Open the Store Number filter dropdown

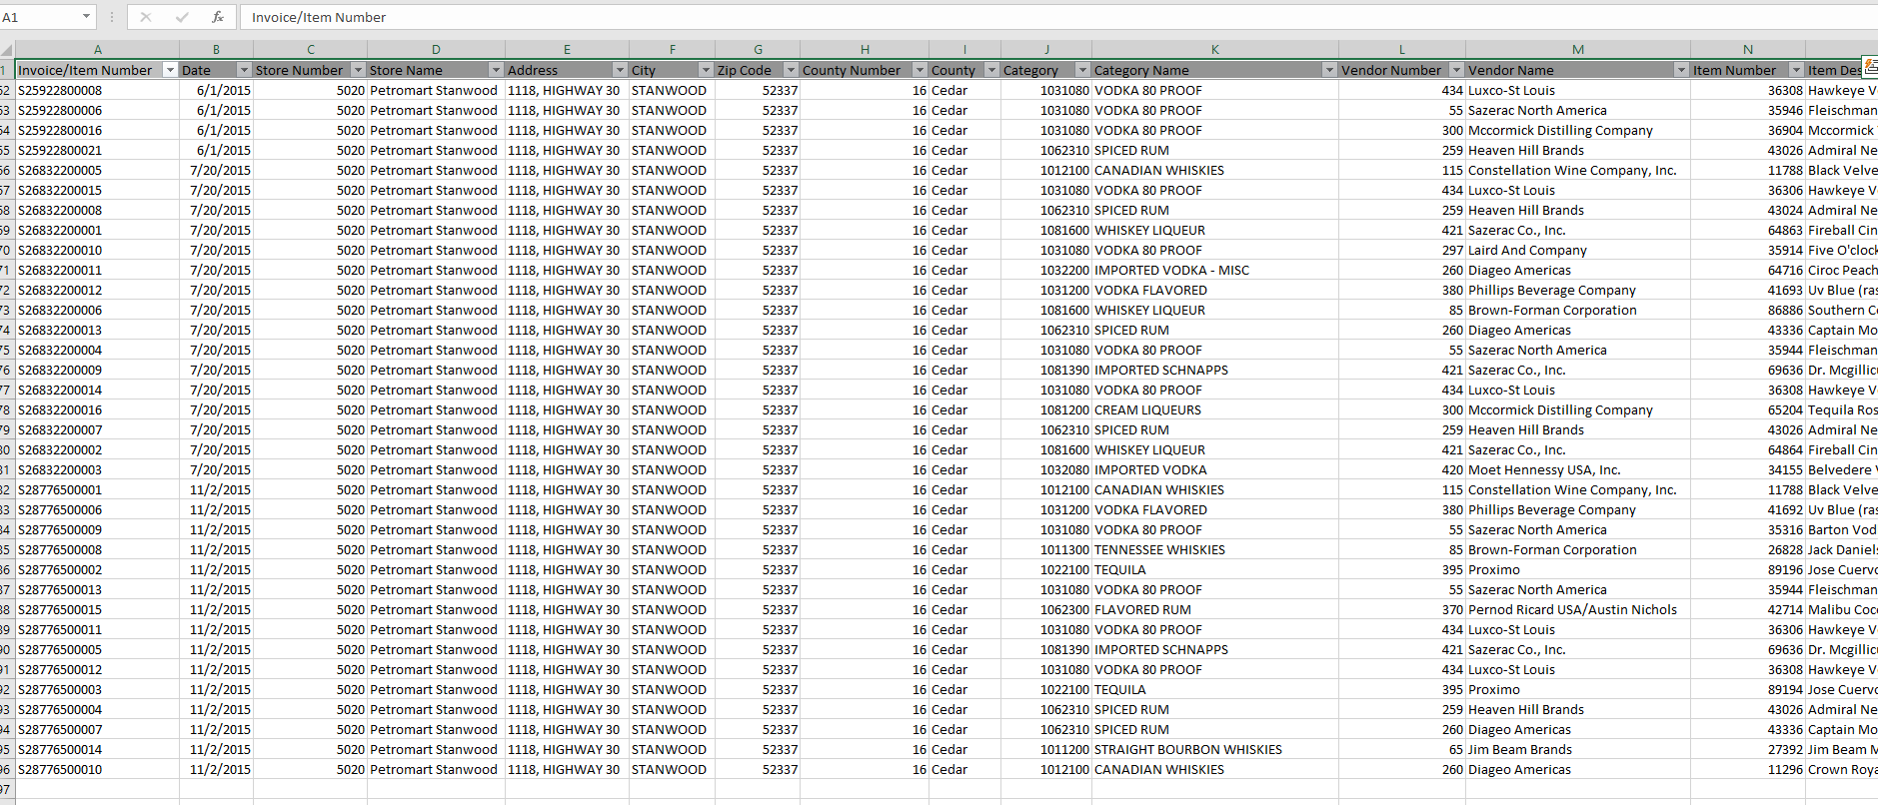(x=358, y=70)
